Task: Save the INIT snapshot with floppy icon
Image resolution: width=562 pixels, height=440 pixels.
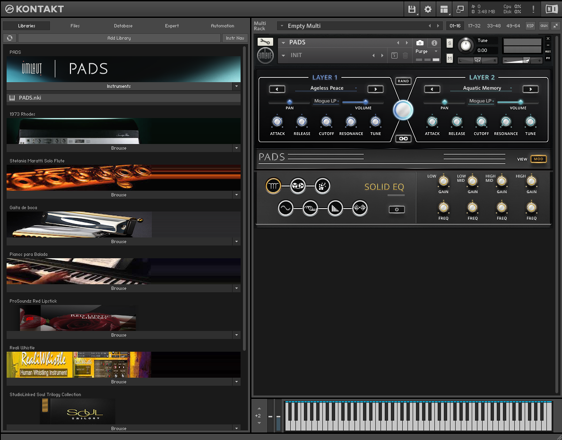Action: [x=394, y=56]
